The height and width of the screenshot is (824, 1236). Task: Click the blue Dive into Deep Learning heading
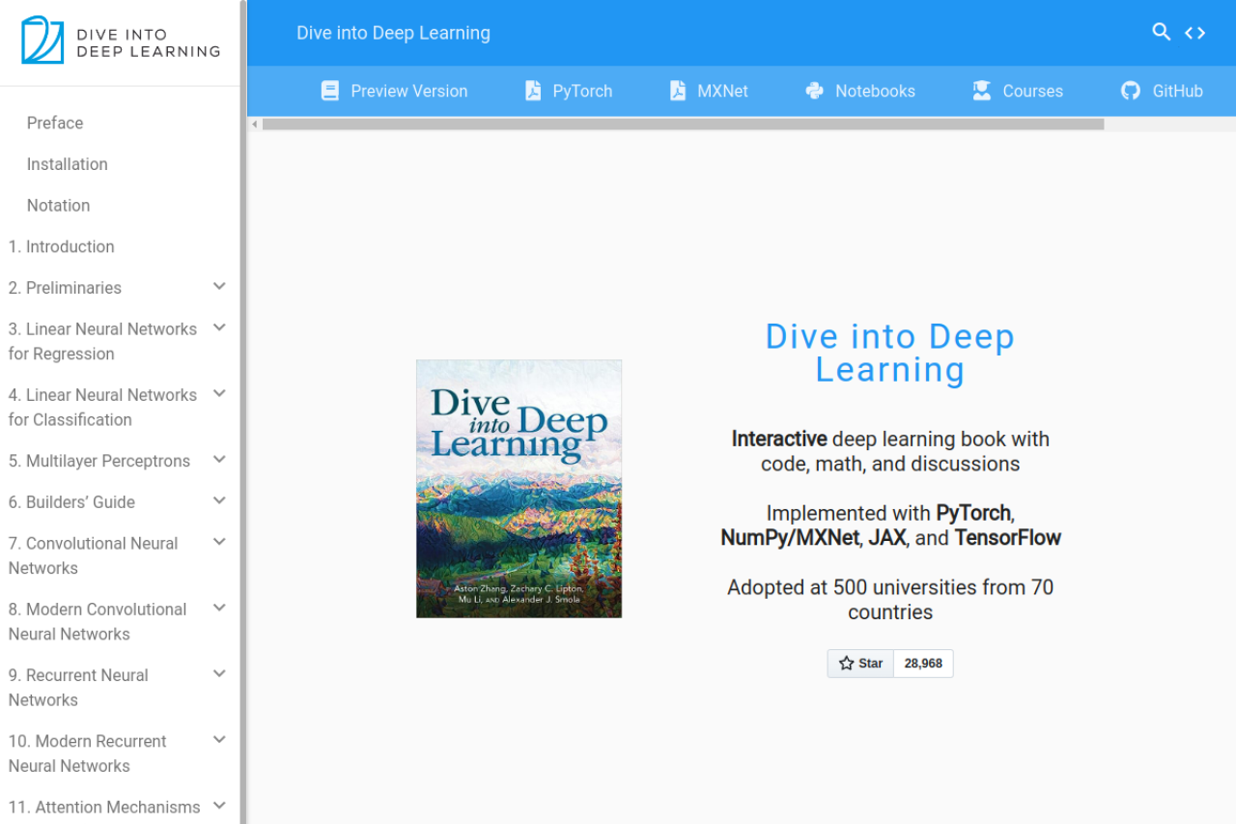coord(890,353)
